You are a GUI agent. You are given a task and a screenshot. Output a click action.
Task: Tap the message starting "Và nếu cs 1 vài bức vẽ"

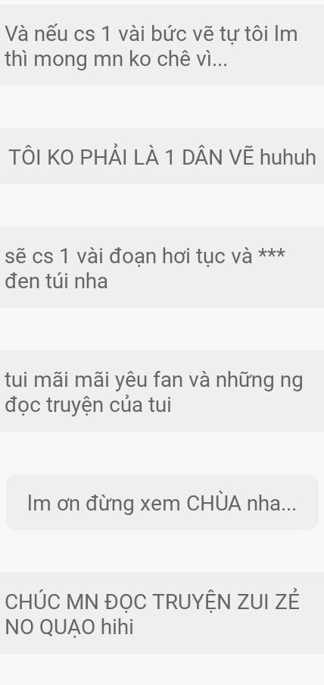(162, 46)
